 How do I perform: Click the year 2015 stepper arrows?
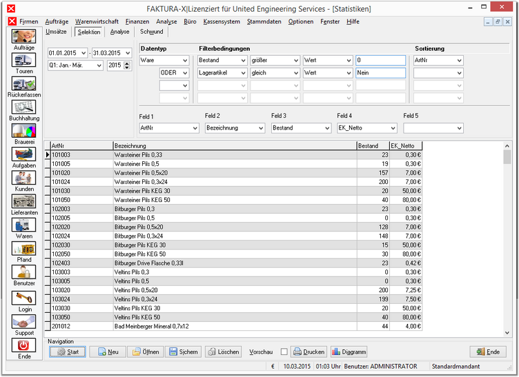click(127, 65)
